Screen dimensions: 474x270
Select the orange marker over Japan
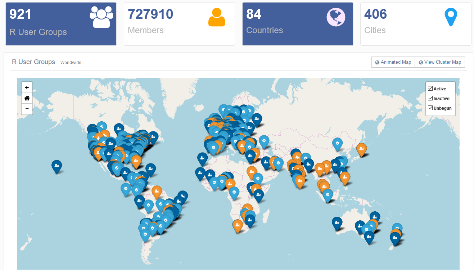[x=361, y=149]
